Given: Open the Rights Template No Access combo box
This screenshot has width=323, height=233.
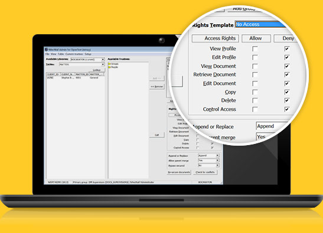Looking at the screenshot, I should 260,25.
